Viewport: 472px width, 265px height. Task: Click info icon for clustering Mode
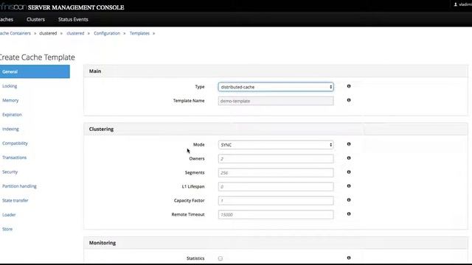point(349,144)
